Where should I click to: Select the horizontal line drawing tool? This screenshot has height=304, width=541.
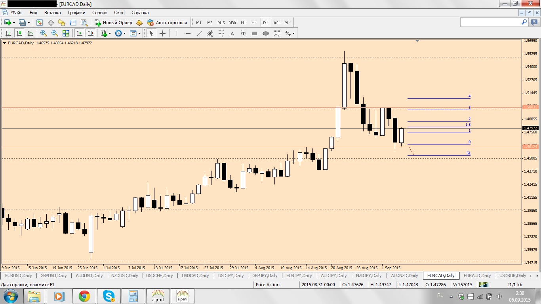click(188, 34)
